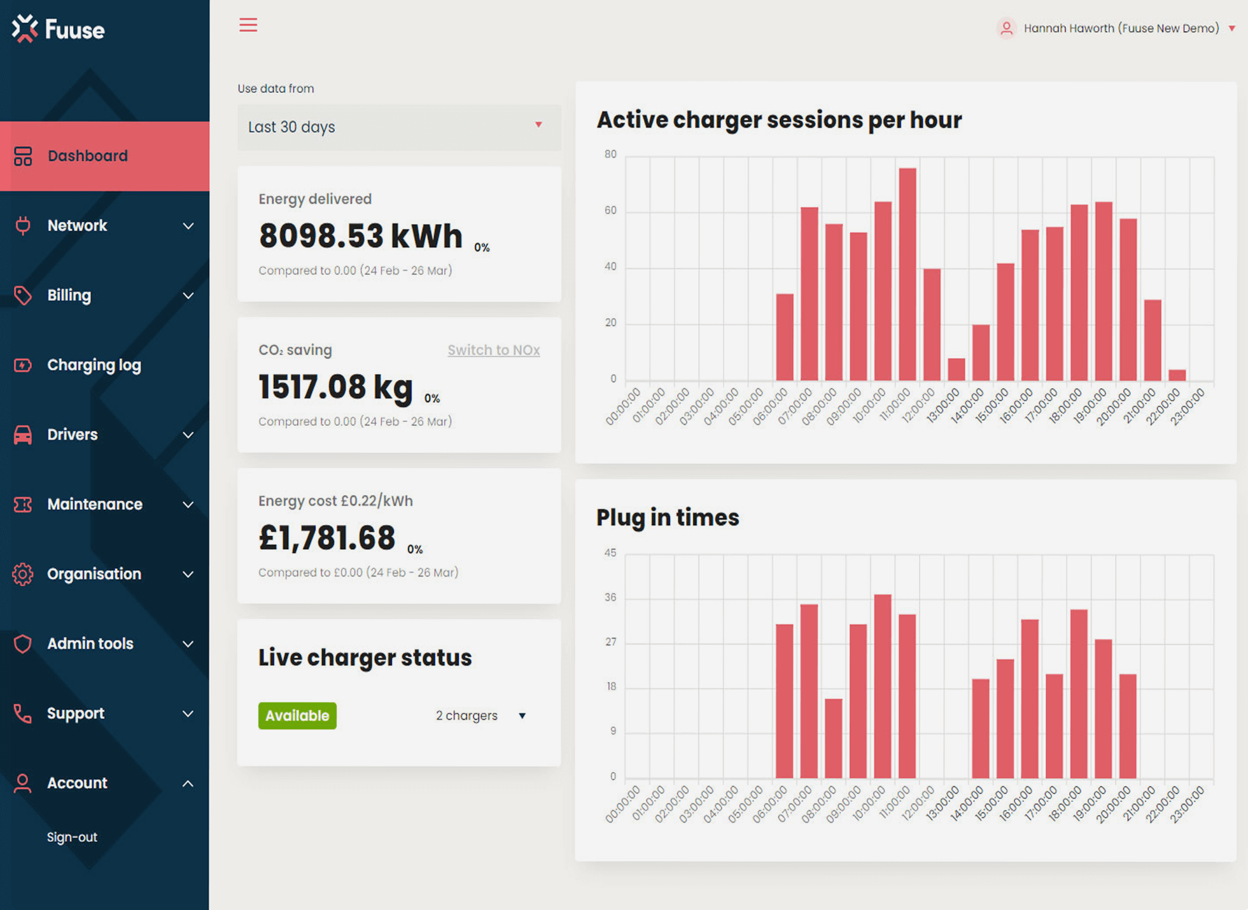Toggle Available charger status button
The image size is (1248, 910).
(297, 715)
